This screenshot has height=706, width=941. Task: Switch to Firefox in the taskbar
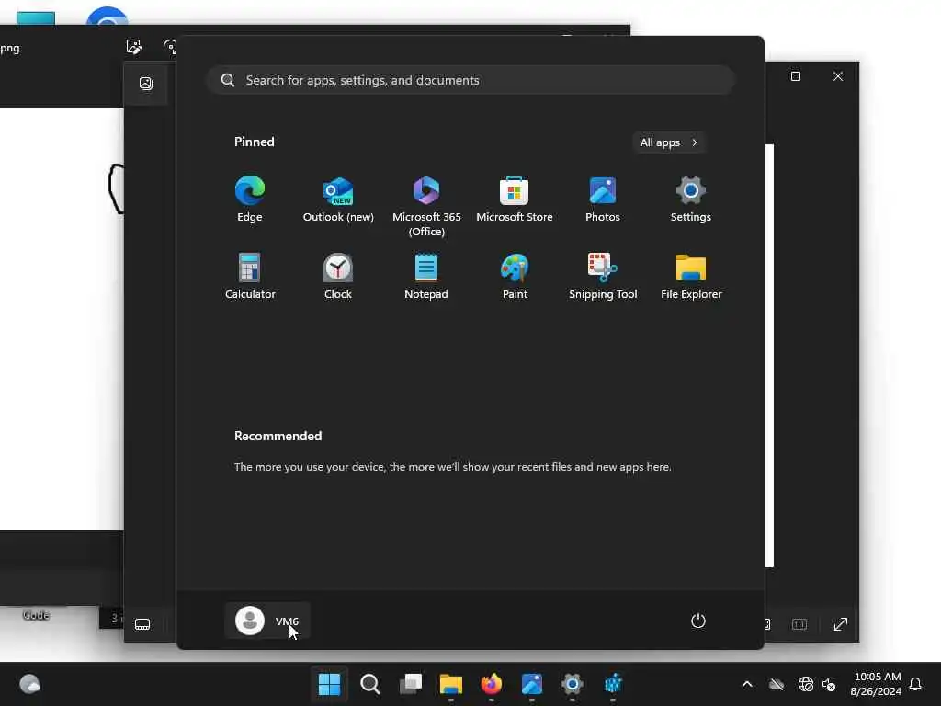[x=492, y=684]
